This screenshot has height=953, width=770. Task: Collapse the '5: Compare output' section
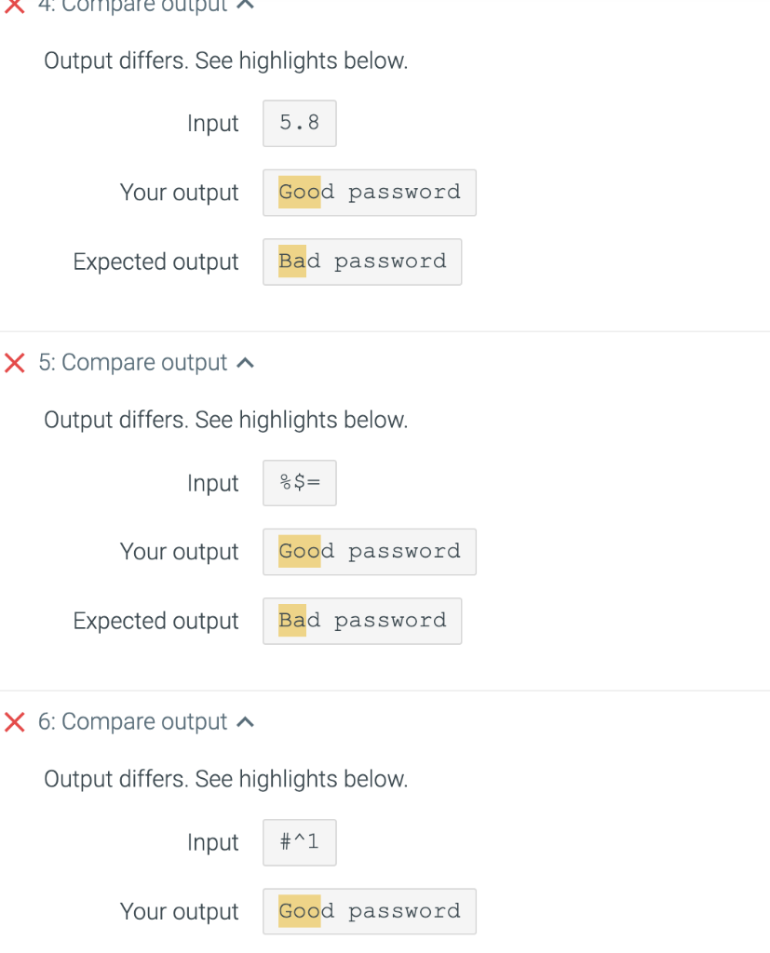pyautogui.click(x=244, y=363)
